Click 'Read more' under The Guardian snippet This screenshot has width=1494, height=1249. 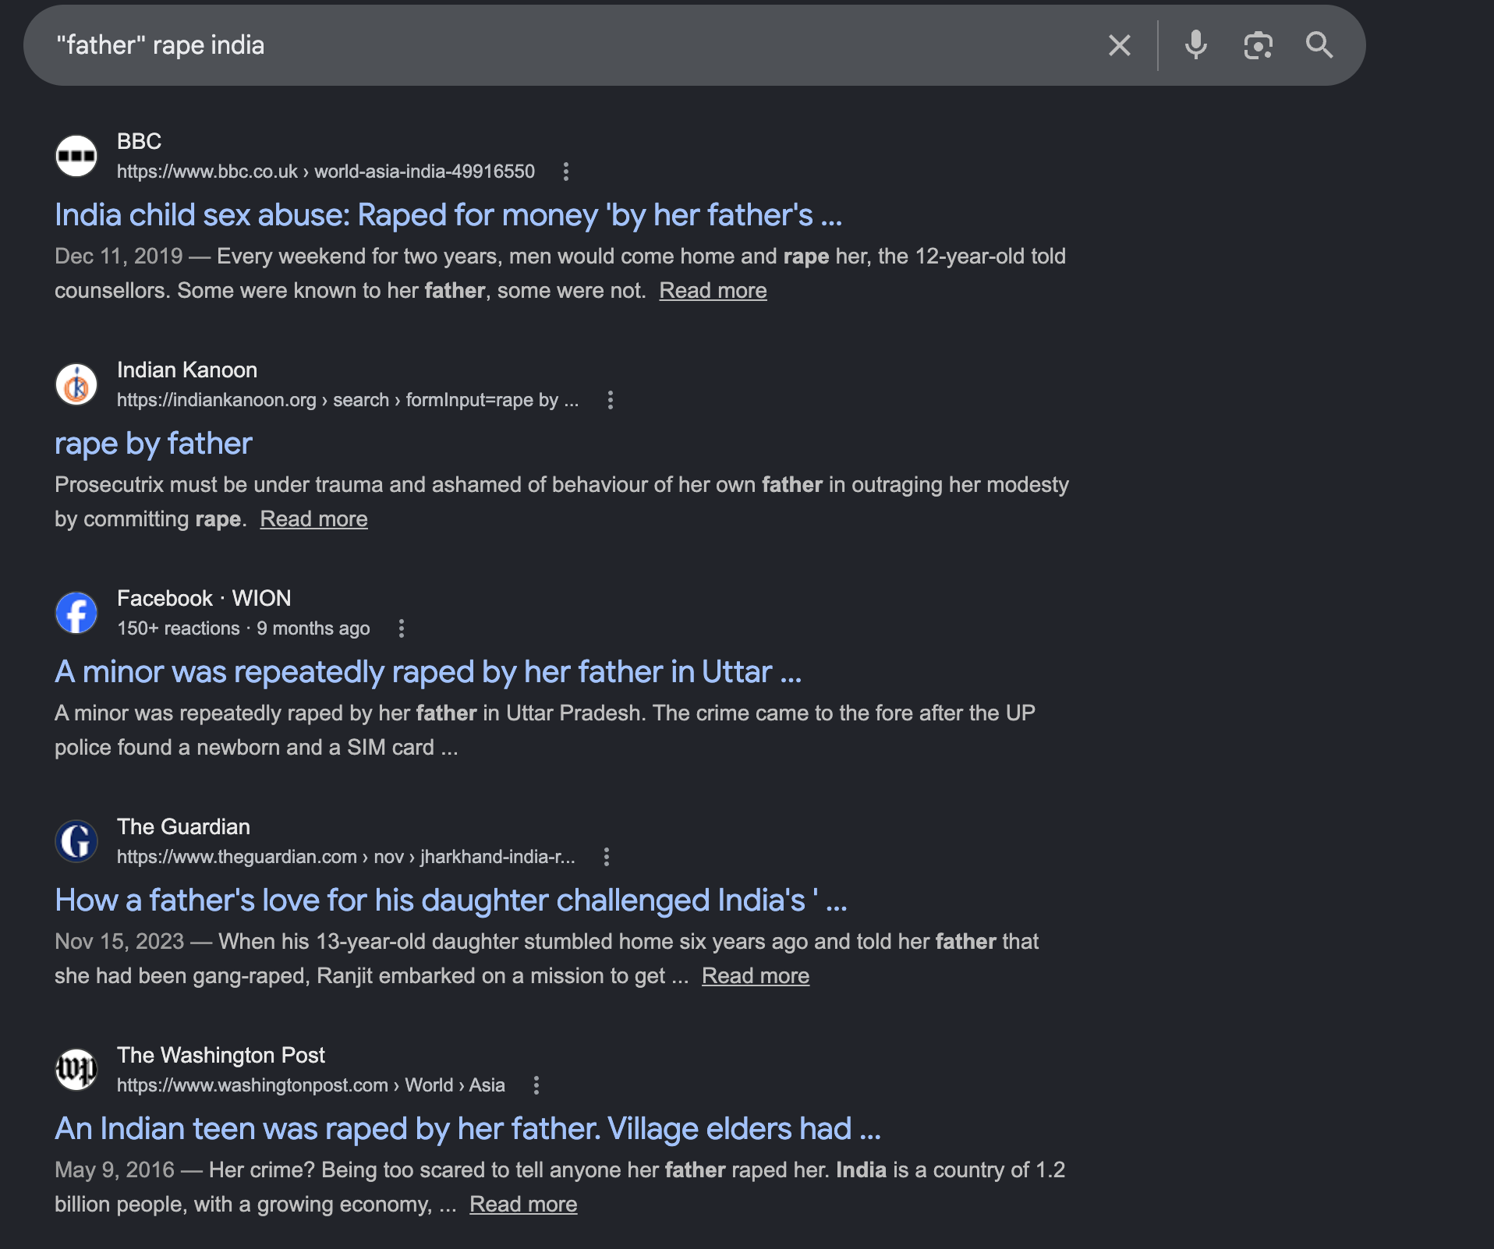756,976
